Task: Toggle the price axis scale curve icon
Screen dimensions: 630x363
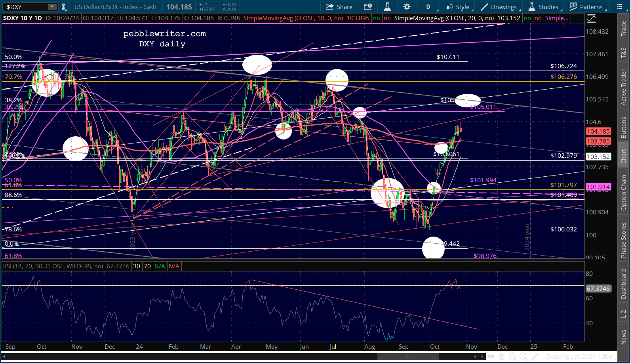Action: [x=591, y=19]
